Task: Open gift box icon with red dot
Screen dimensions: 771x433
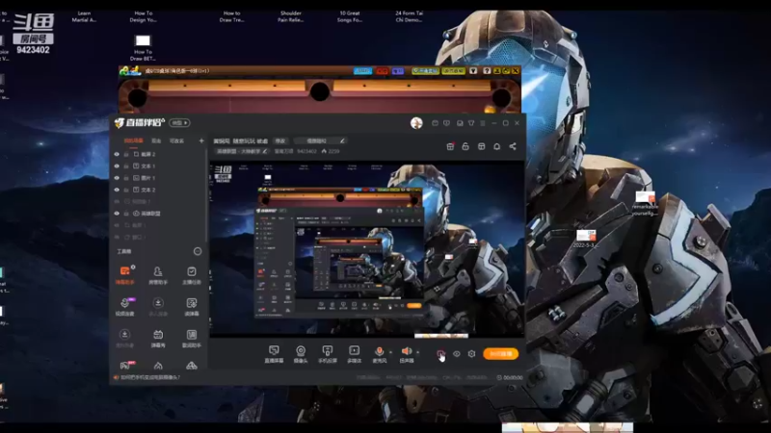Action: 450,146
